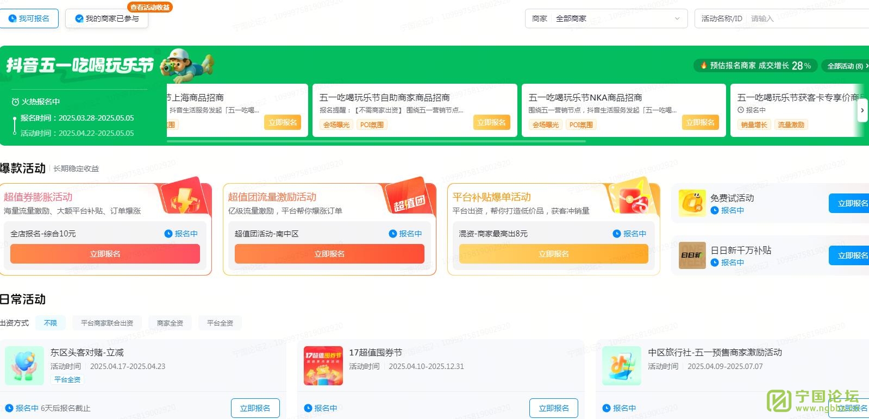Click the 东区头客对赌-立减 thumbnail

(24, 366)
